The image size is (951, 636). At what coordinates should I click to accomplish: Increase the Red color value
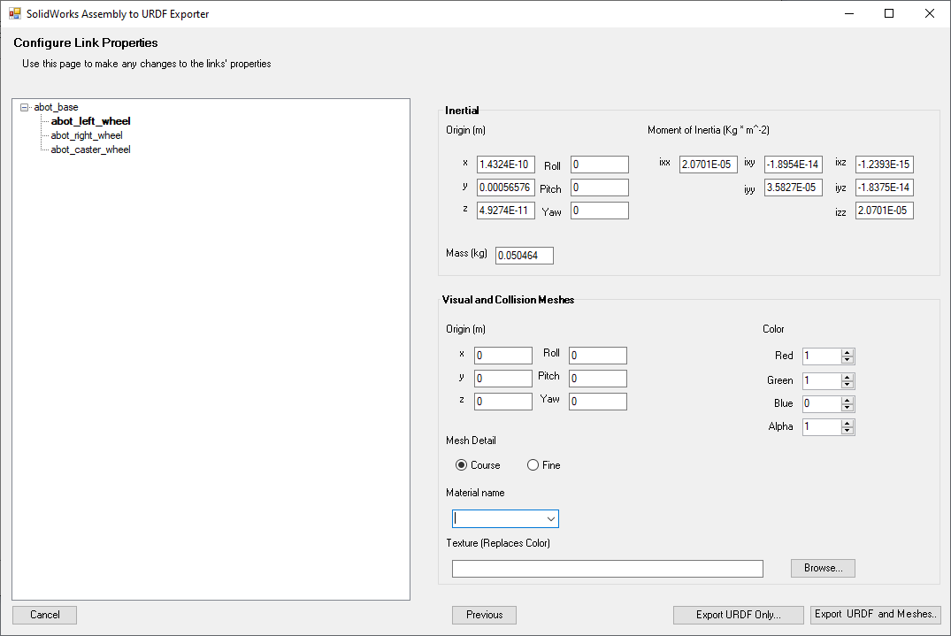[x=847, y=353]
